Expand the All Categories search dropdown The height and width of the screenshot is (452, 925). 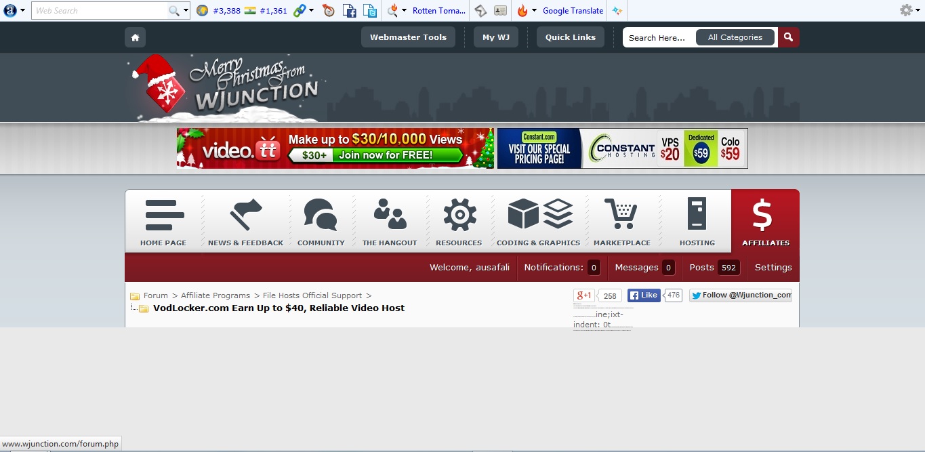735,37
